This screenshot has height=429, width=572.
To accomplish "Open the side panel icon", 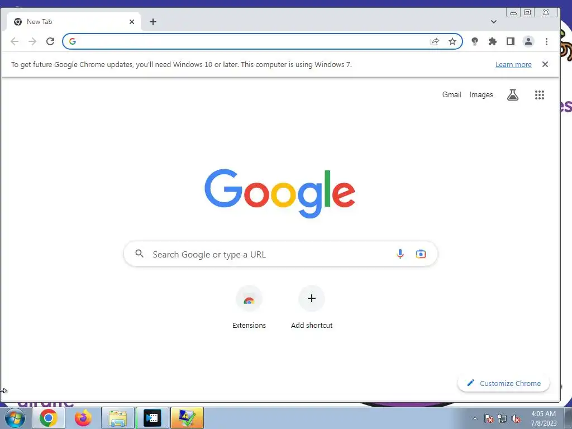I will click(x=511, y=41).
